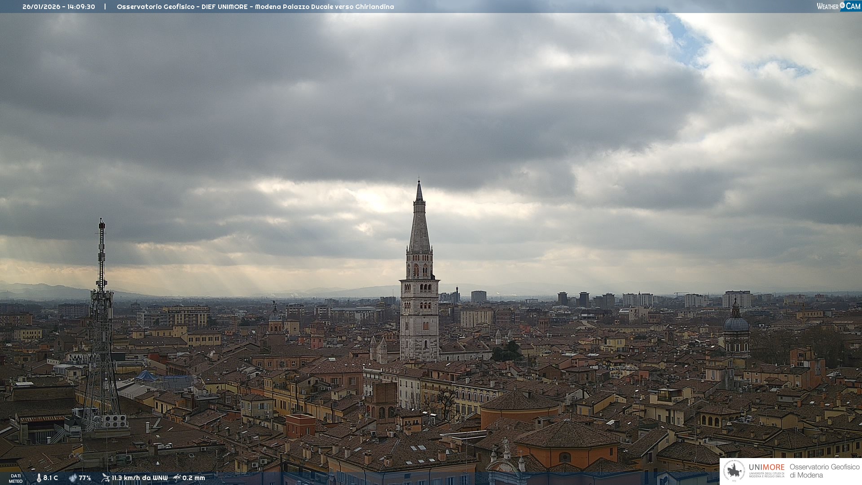Image resolution: width=862 pixels, height=485 pixels.
Task: Click the 8.1 C temperature reading
Action: (51, 478)
